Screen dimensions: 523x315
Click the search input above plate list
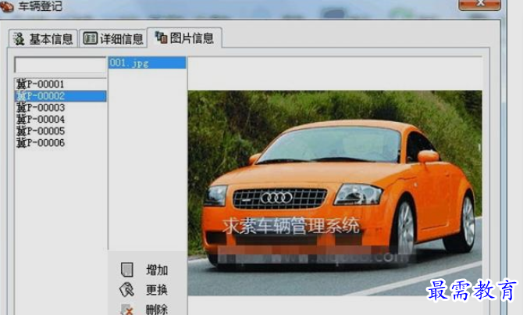[x=60, y=65]
